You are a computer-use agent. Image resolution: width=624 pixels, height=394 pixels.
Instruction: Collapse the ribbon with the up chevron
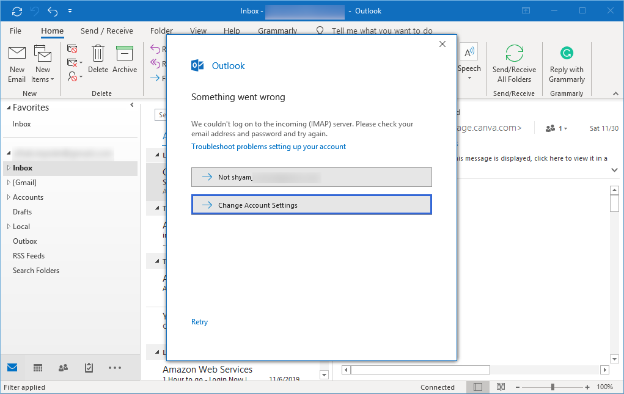pos(615,94)
